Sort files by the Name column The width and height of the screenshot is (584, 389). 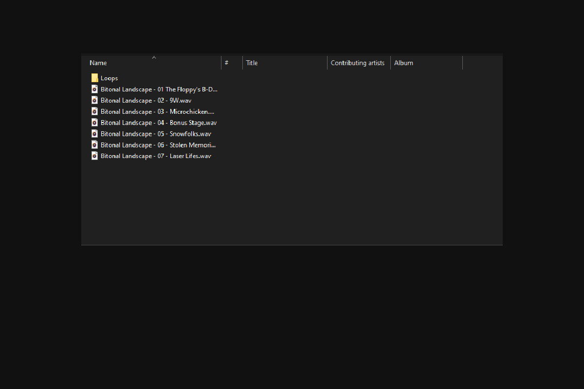click(98, 63)
